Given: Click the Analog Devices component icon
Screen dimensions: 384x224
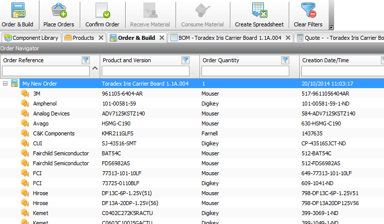Looking at the screenshot, I should point(25,113).
